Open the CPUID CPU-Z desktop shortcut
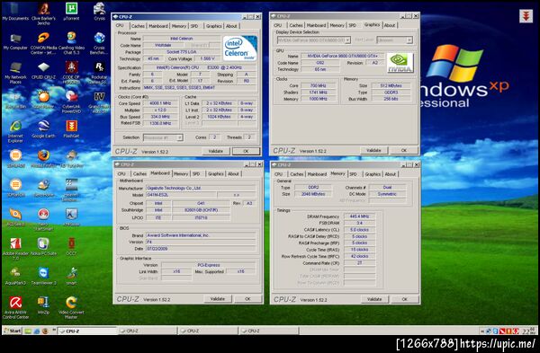Viewport: 540px width, 353px height. [43, 71]
